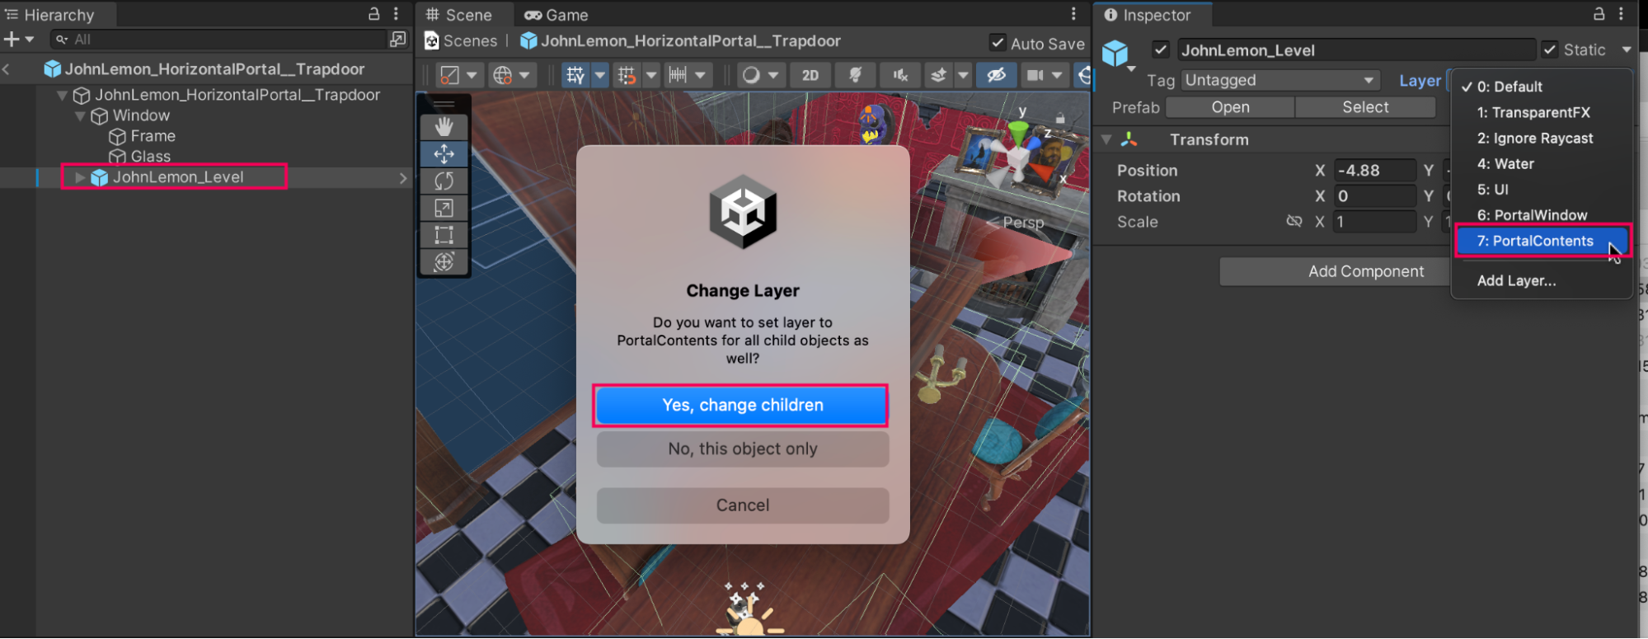Toggle 2D view mode
The height and width of the screenshot is (639, 1648).
click(810, 75)
